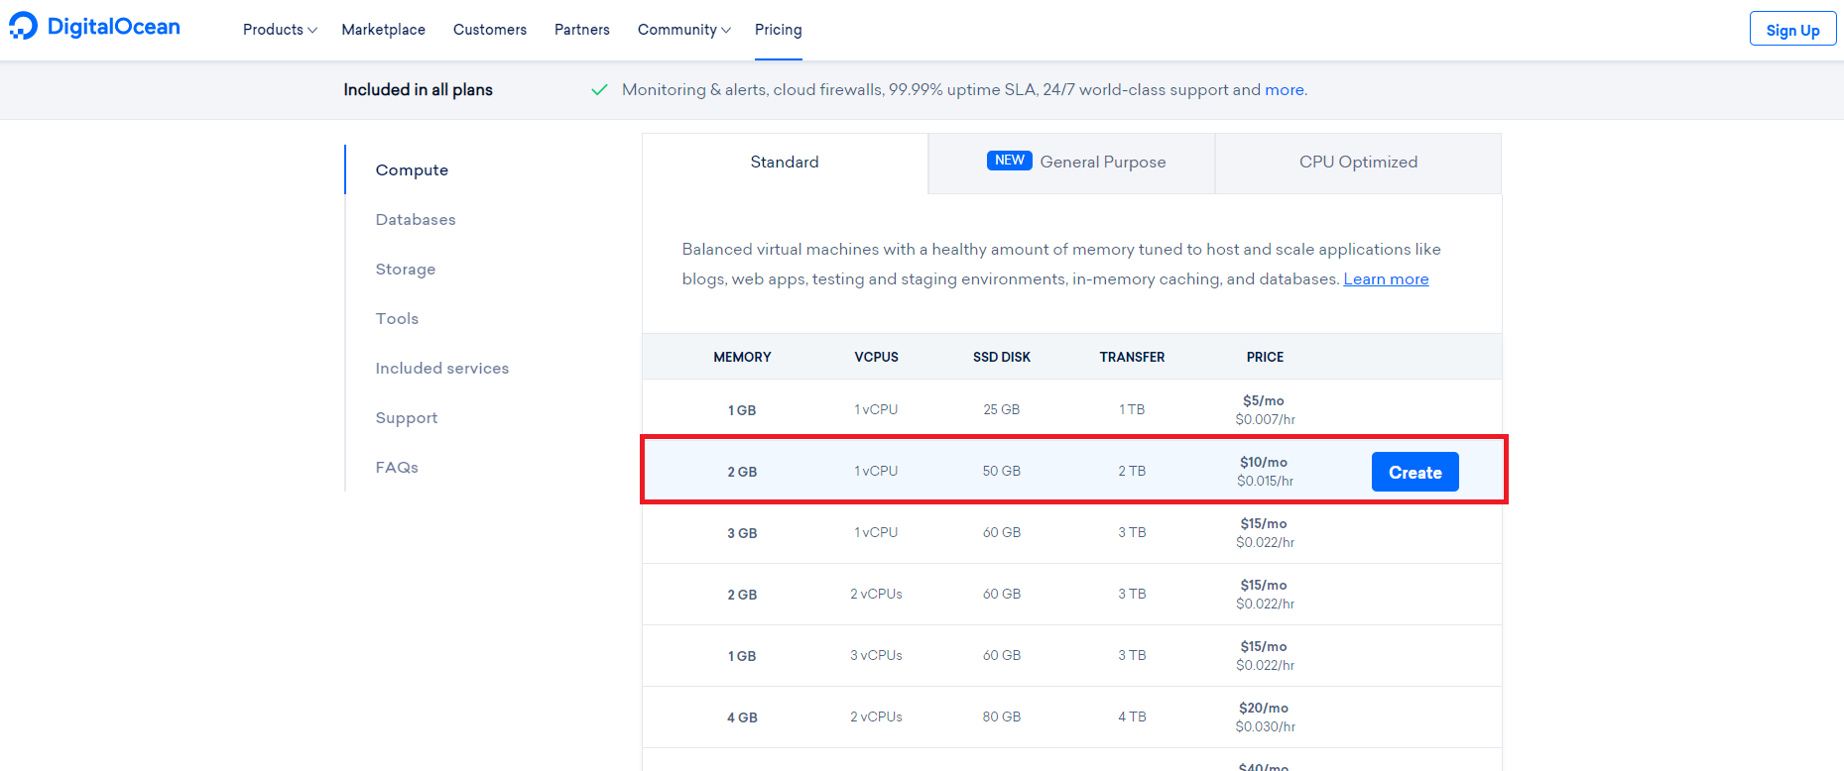Screen dimensions: 1844x771
Task: Switch to the Standard tab
Action: (785, 163)
